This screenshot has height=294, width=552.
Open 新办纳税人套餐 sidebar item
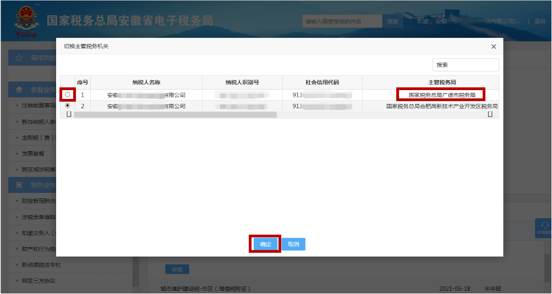pyautogui.click(x=39, y=121)
